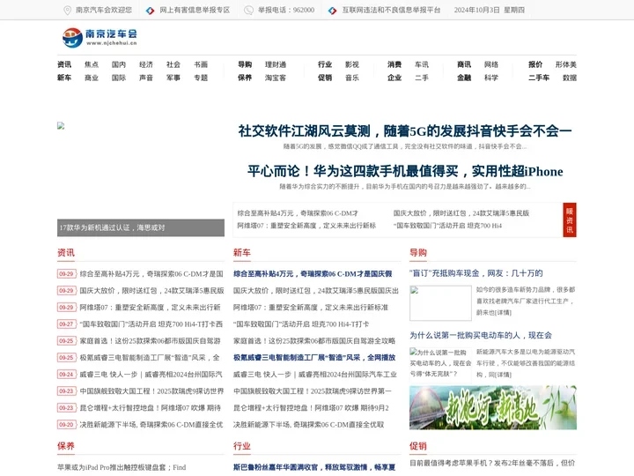Open the 网上有害信息举报专区 link
Image resolution: width=634 pixels, height=476 pixels.
[195, 10]
